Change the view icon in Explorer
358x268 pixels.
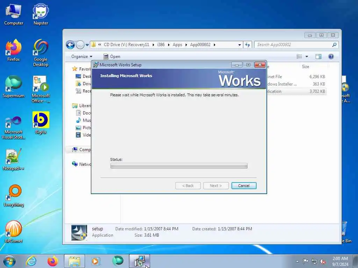coord(299,57)
